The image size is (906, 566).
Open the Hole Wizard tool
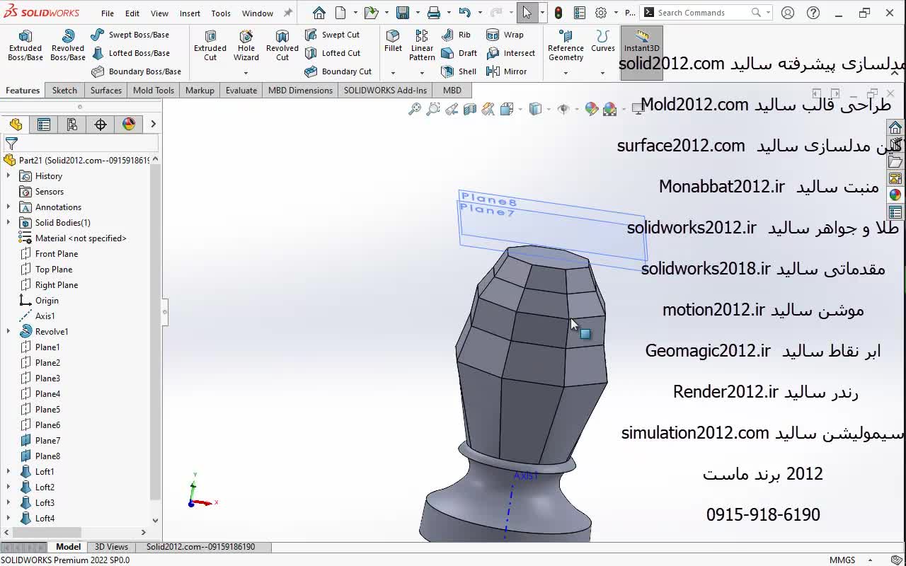click(x=246, y=45)
